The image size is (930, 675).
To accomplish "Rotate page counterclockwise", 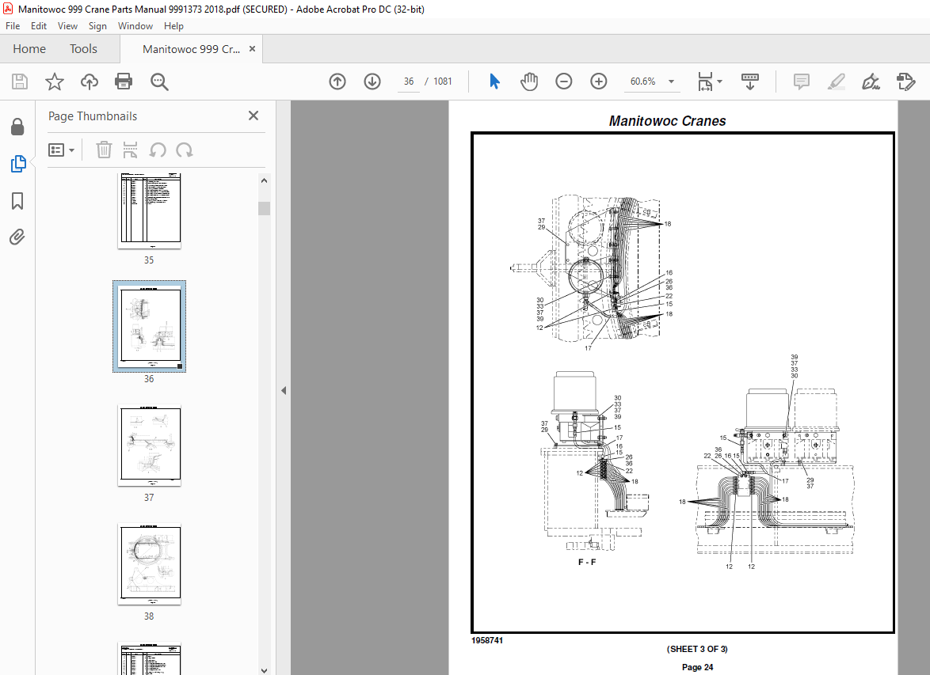I will 157,150.
